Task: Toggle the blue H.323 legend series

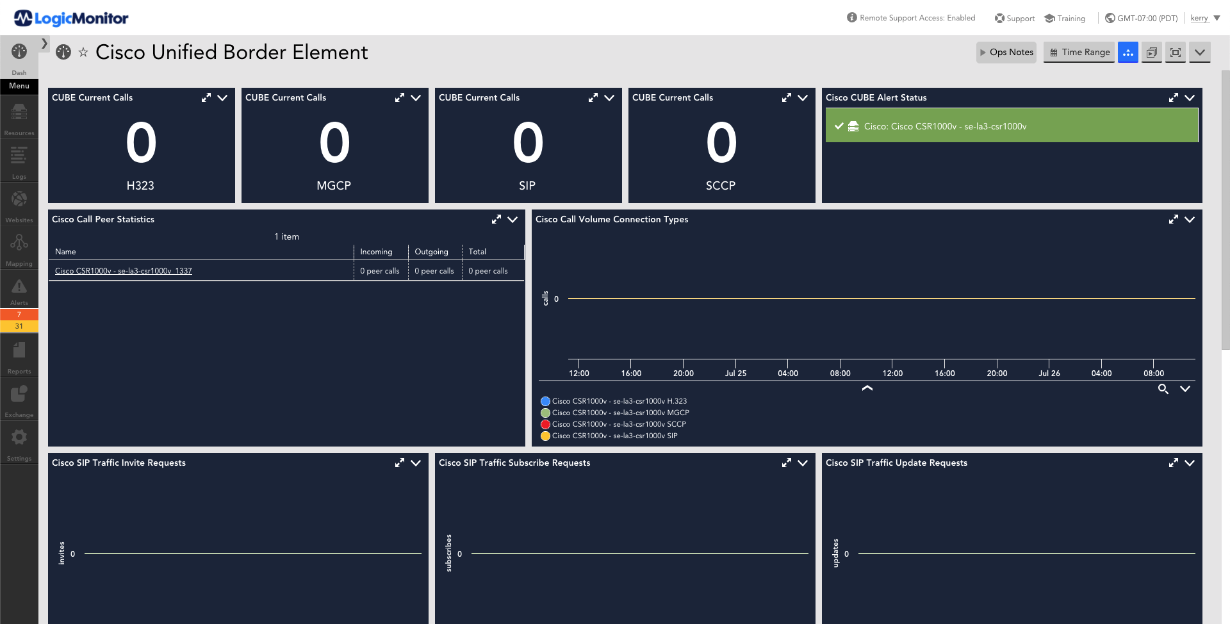Action: (x=614, y=401)
